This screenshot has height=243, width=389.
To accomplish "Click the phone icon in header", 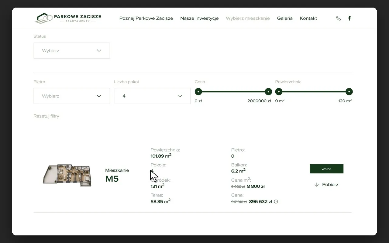I will pos(338,18).
